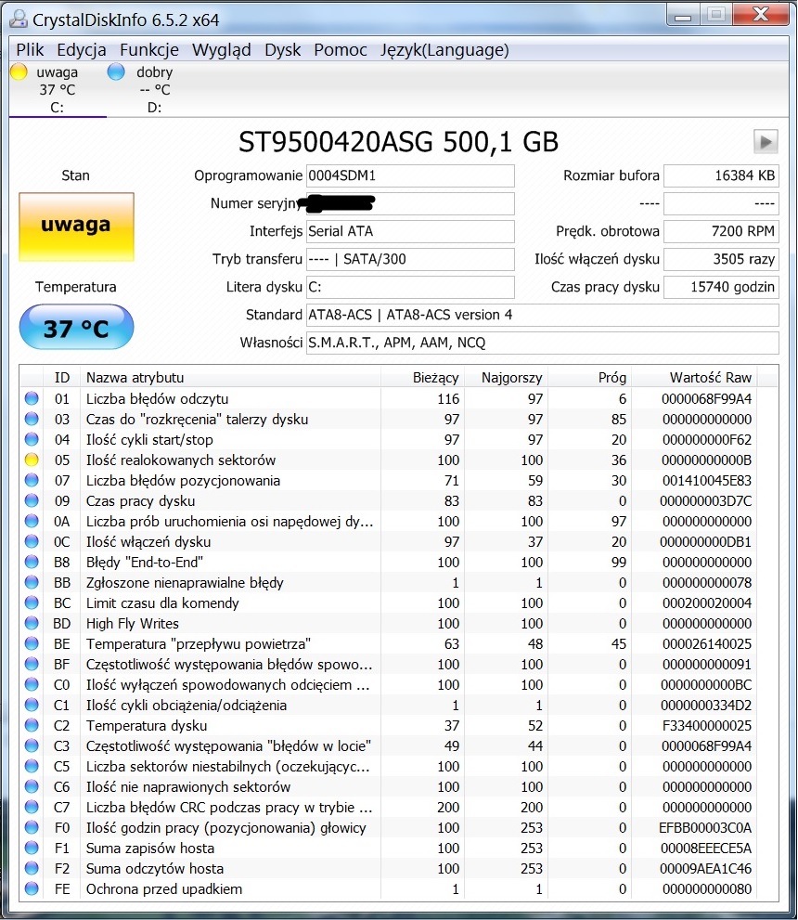Select row High Fly Writes

click(x=399, y=623)
